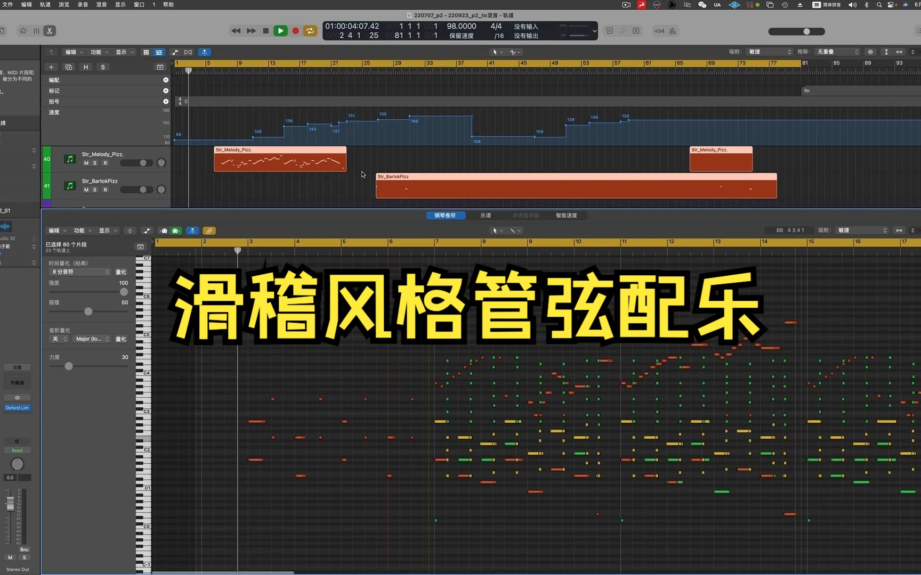Click the fast forward transport button
This screenshot has height=575, width=921.
tap(251, 31)
